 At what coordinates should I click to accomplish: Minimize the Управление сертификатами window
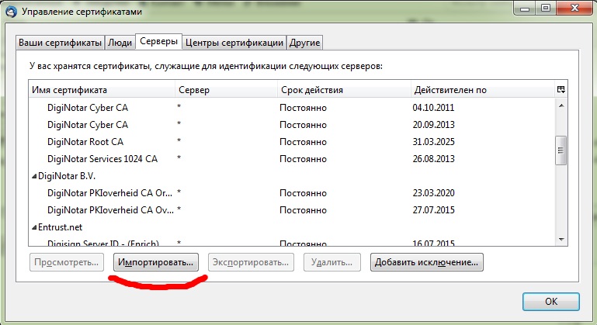[x=525, y=8]
